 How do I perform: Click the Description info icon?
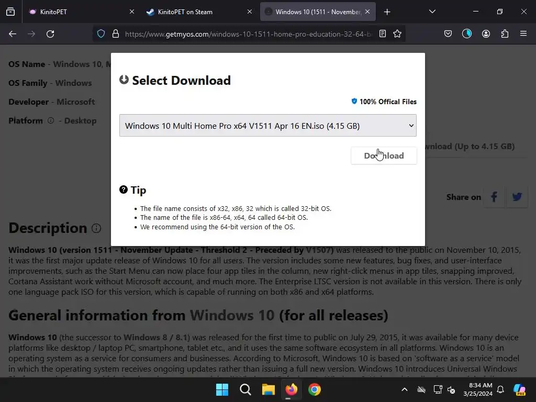[96, 228]
